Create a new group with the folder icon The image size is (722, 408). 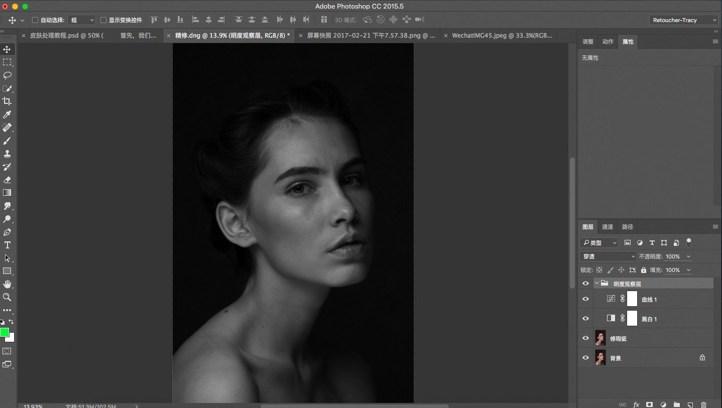(676, 404)
